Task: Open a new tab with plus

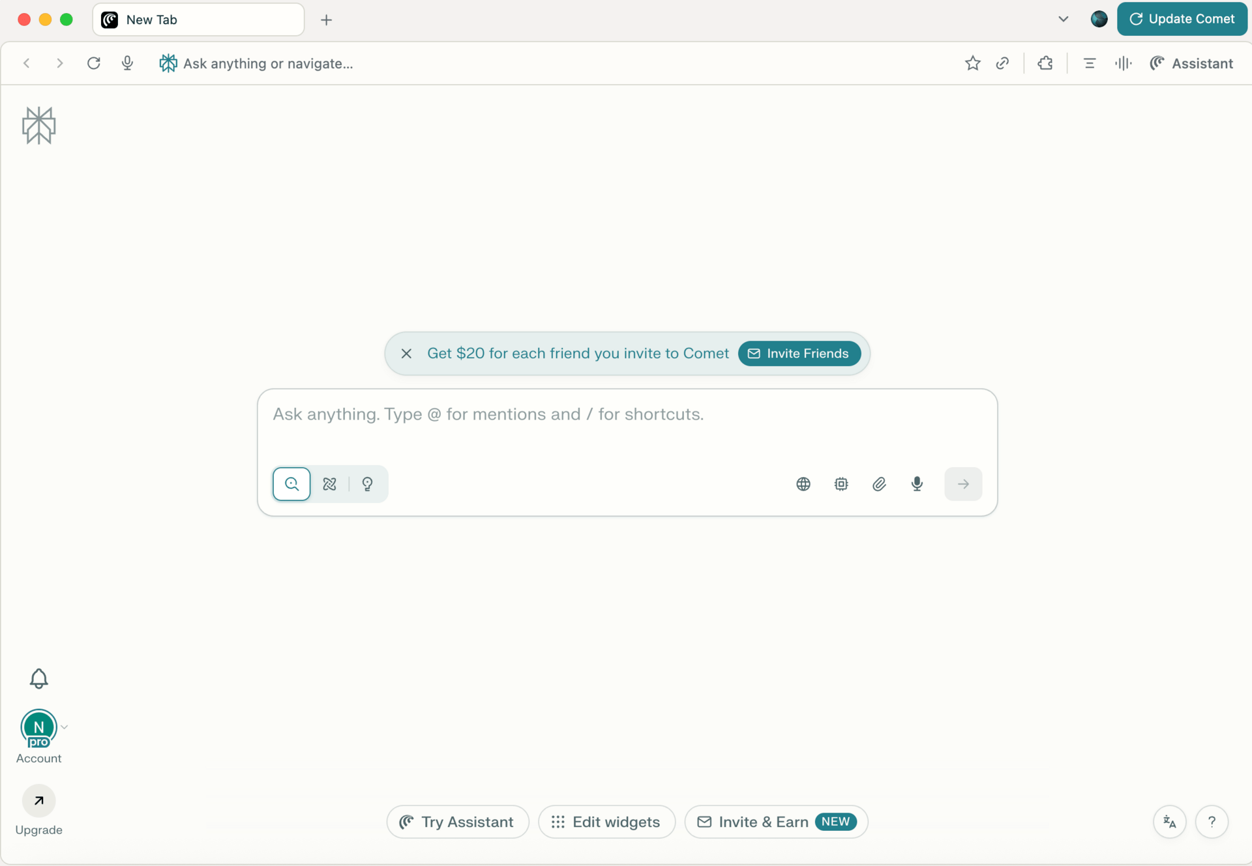Action: [326, 20]
